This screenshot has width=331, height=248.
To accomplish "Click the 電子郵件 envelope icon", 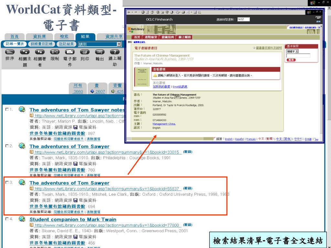I will (x=70, y=52).
